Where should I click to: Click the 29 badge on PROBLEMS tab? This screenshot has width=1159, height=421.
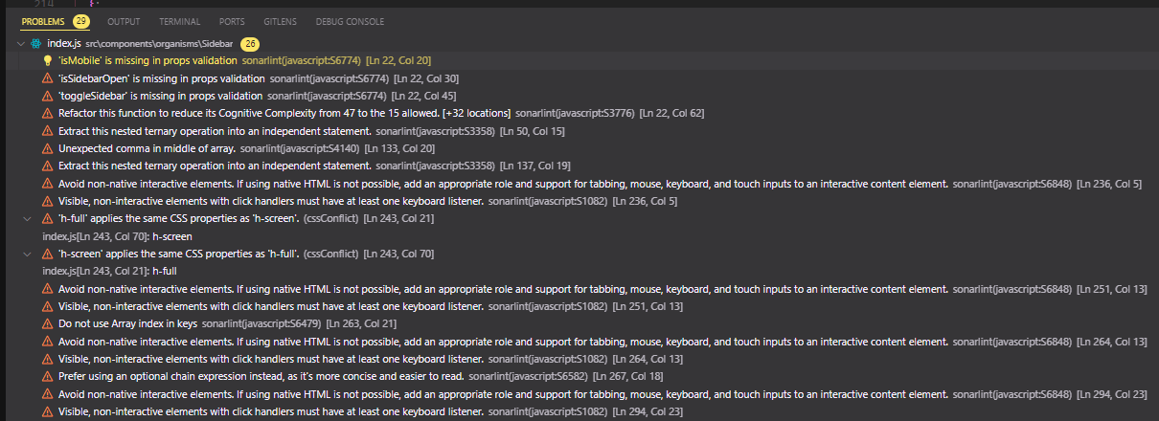tap(80, 21)
